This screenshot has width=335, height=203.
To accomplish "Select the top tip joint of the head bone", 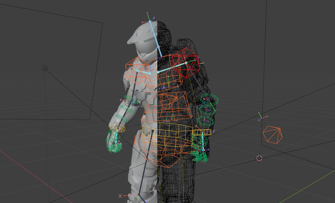I will tap(150, 22).
